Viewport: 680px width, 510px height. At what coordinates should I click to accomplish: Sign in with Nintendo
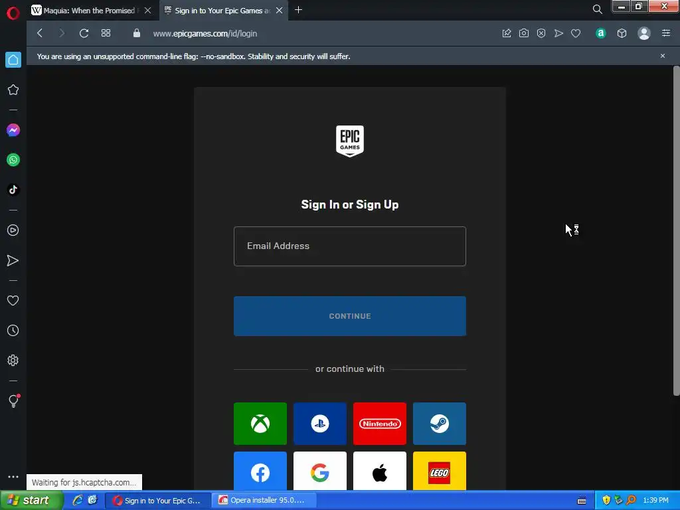(x=380, y=424)
